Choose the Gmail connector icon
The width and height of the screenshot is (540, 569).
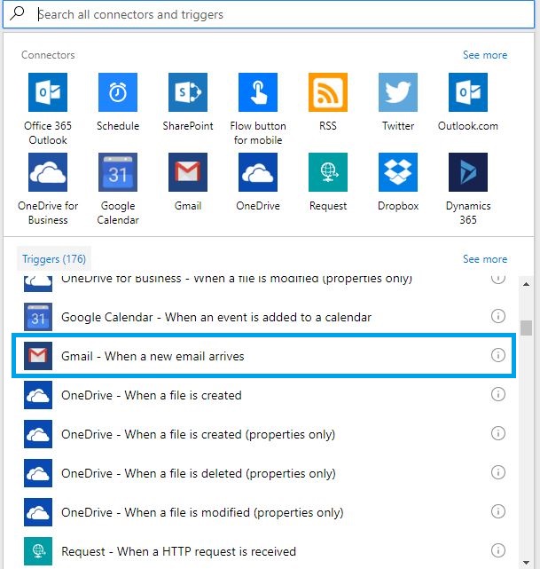[x=188, y=172]
